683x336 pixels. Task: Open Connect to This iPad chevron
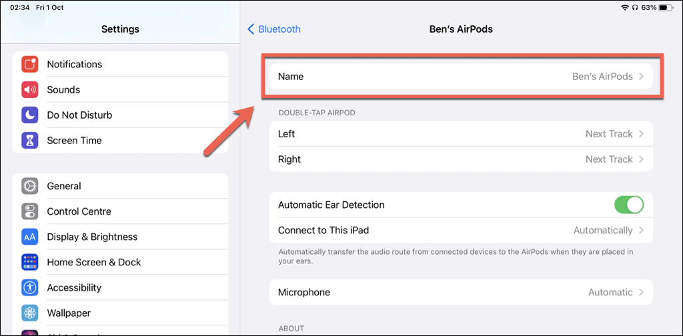641,230
